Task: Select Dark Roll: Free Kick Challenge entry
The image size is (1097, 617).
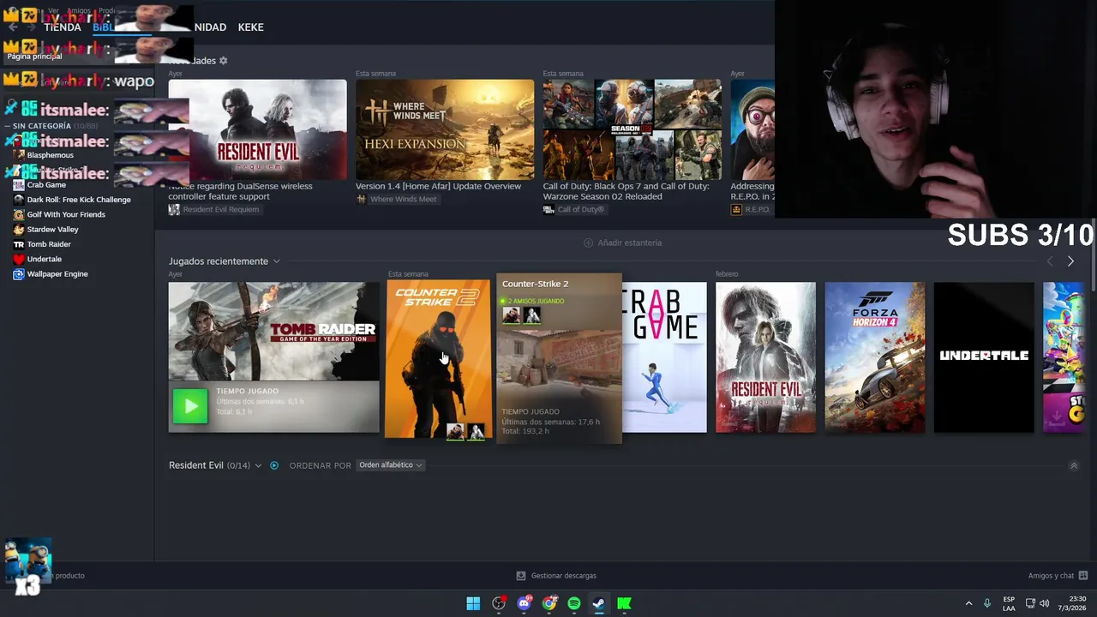Action: [x=79, y=200]
